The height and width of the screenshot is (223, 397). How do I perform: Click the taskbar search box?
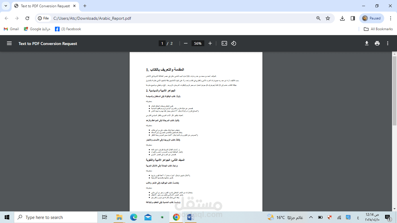pos(56,217)
